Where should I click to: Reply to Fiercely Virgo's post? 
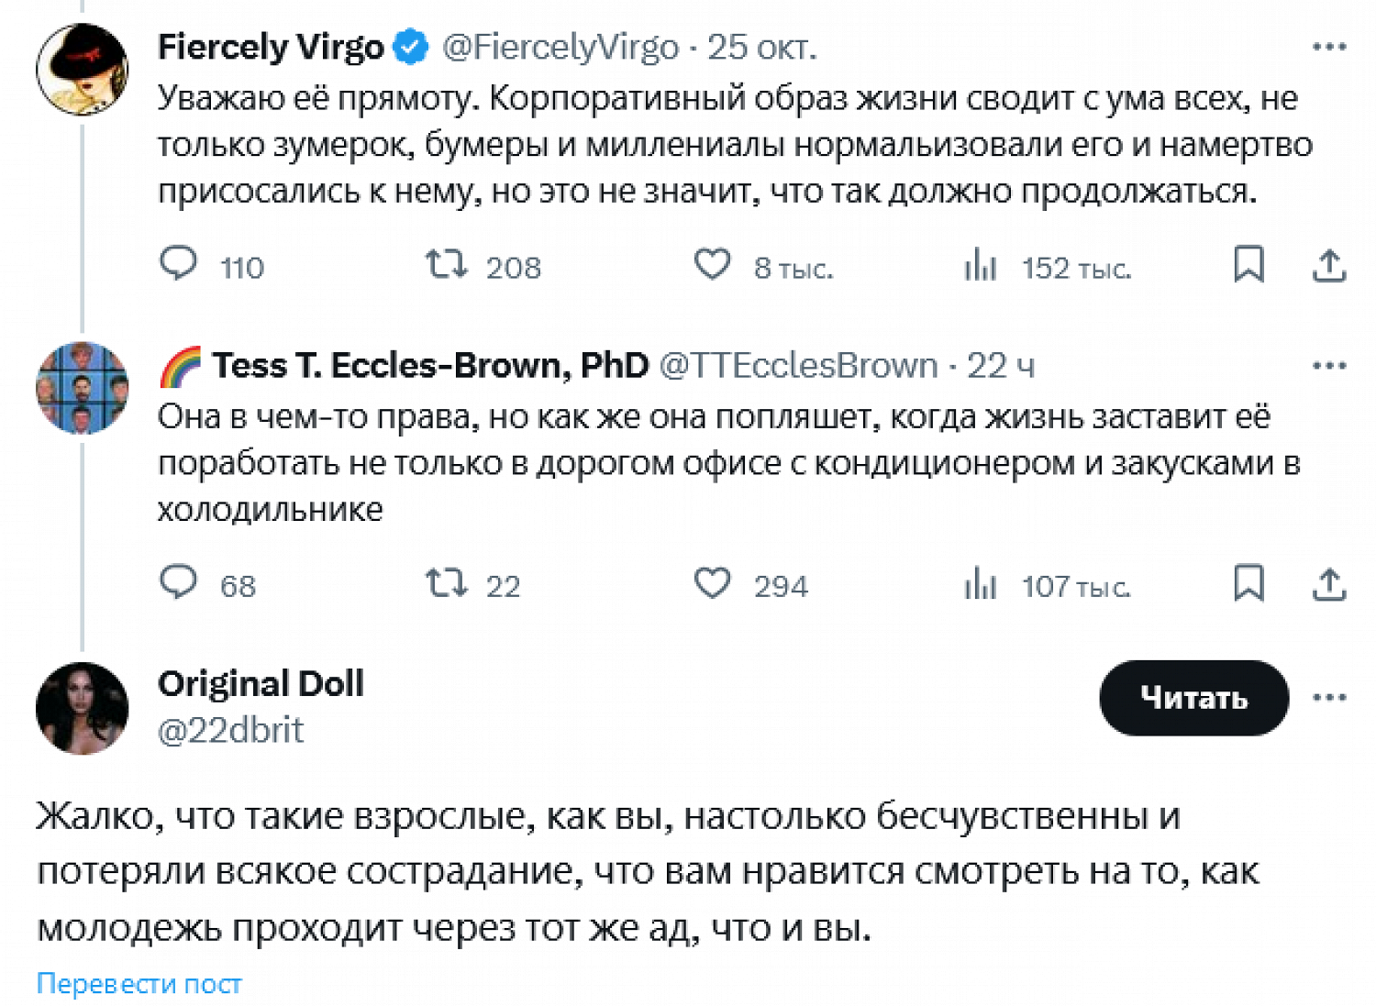[179, 264]
